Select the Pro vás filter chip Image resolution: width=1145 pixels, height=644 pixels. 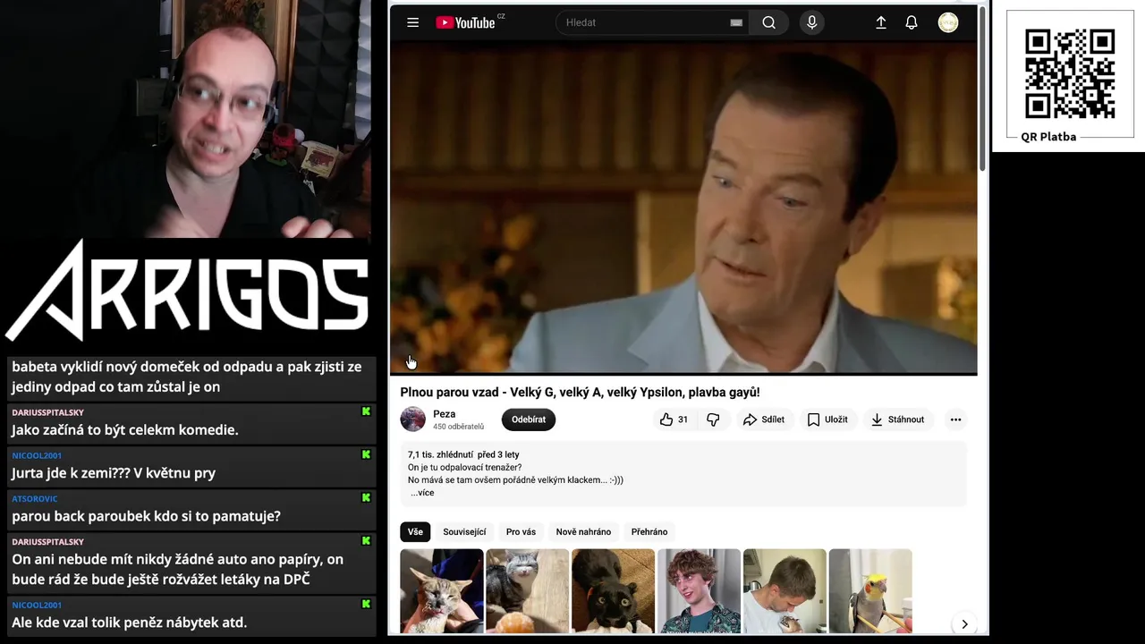(x=521, y=532)
